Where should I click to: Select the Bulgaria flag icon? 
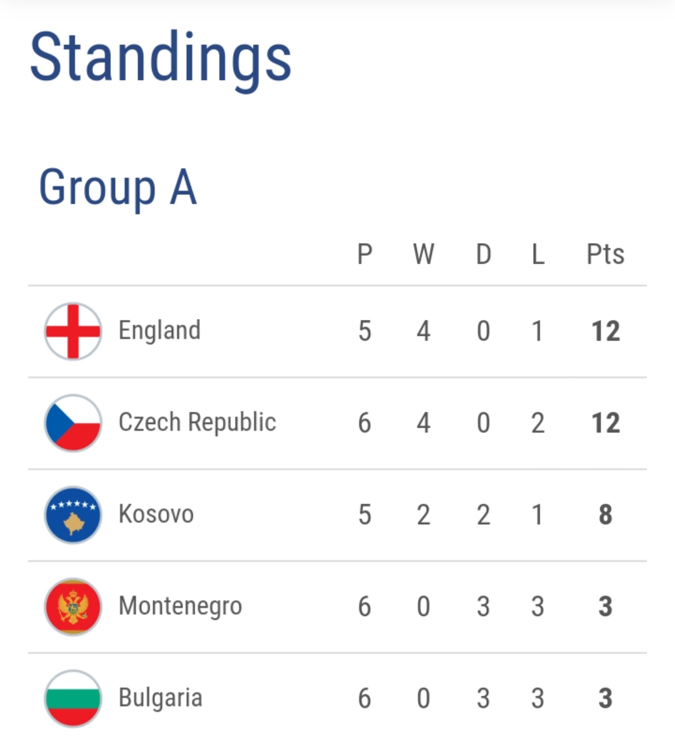coord(73,699)
